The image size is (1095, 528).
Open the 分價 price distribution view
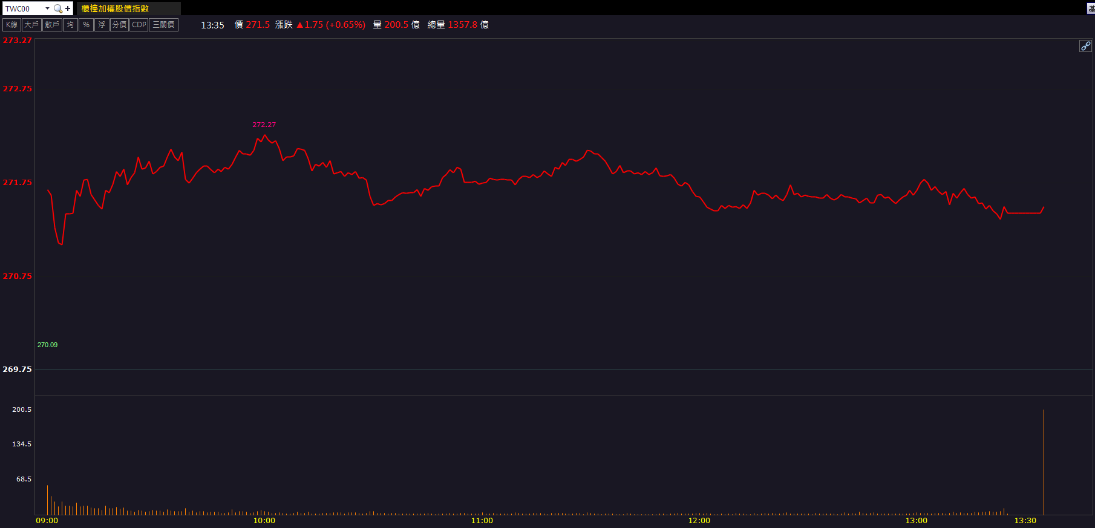pyautogui.click(x=119, y=25)
